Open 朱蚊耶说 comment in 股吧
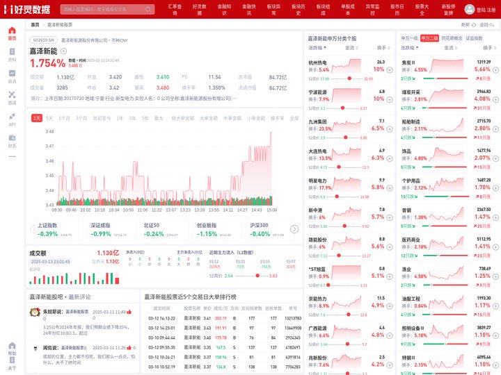501x375 pixels. point(82,322)
